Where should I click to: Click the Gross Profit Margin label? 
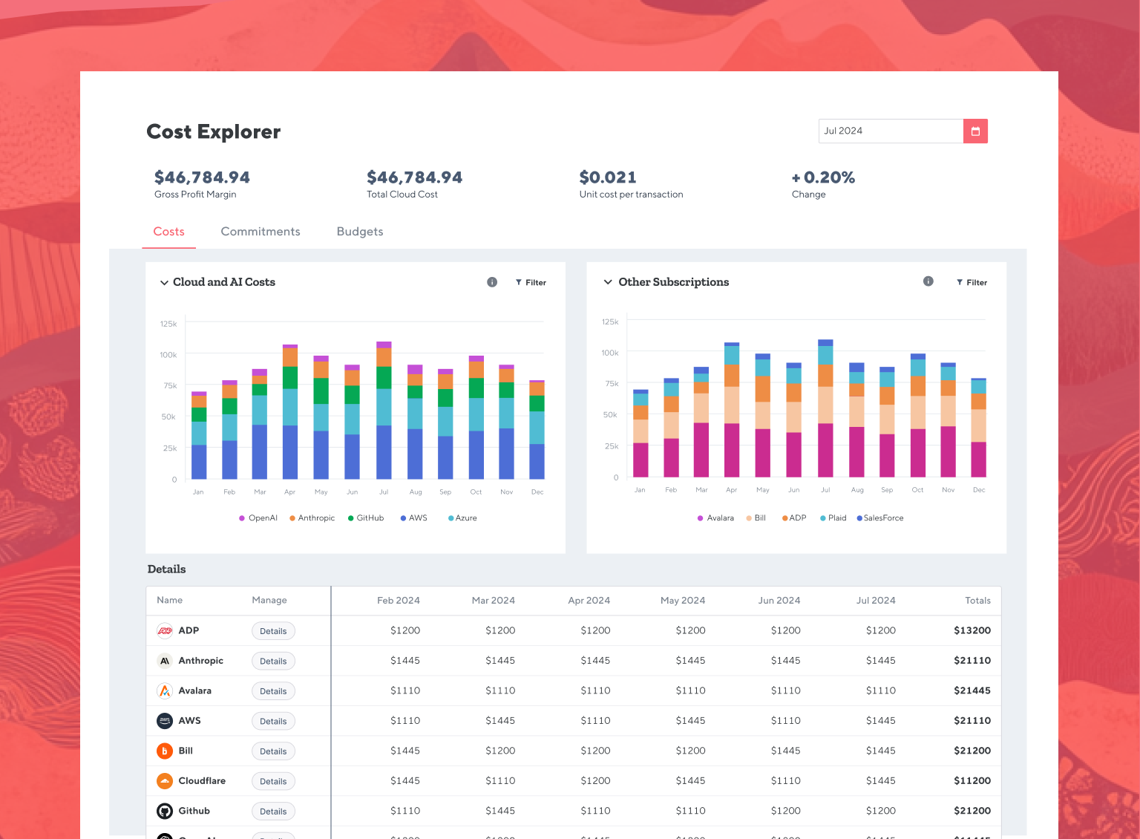tap(195, 195)
